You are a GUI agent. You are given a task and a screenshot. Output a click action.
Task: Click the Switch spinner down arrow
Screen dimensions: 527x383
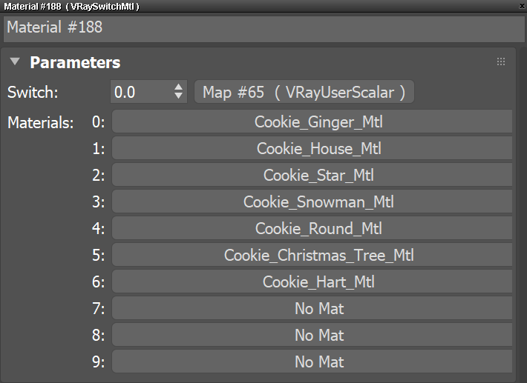coord(178,96)
